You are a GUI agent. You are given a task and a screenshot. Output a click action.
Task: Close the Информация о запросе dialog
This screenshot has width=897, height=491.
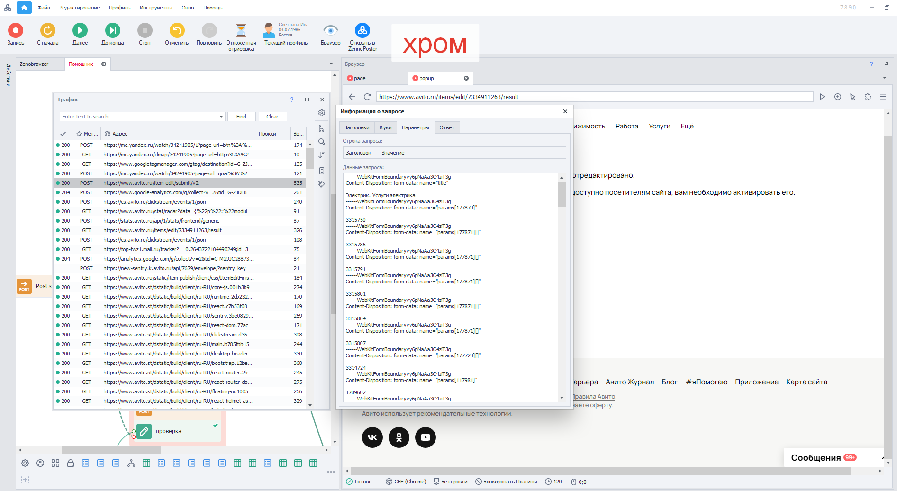click(x=565, y=111)
